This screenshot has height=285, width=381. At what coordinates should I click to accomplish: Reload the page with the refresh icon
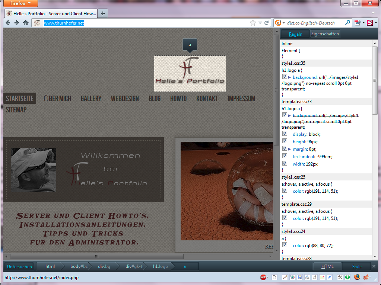coord(267,23)
